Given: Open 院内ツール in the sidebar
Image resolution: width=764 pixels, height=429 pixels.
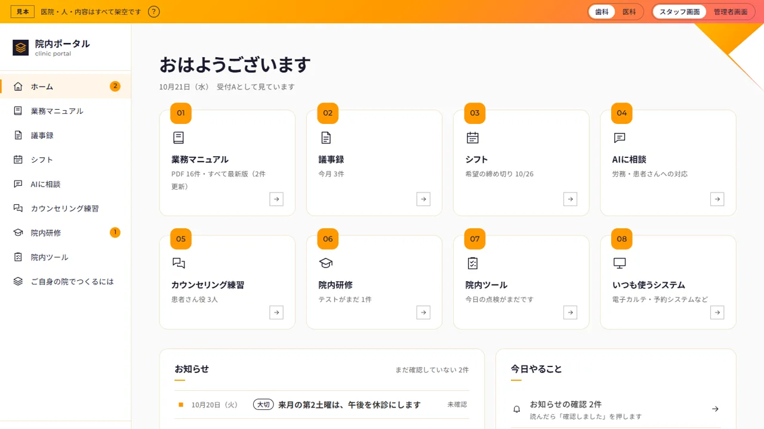Looking at the screenshot, I should point(66,257).
